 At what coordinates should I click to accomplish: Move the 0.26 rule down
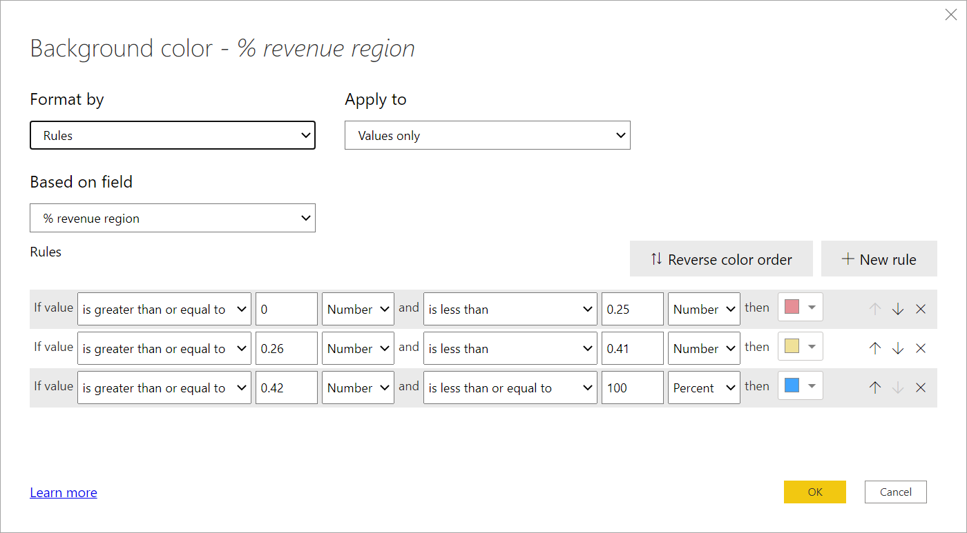pyautogui.click(x=898, y=348)
